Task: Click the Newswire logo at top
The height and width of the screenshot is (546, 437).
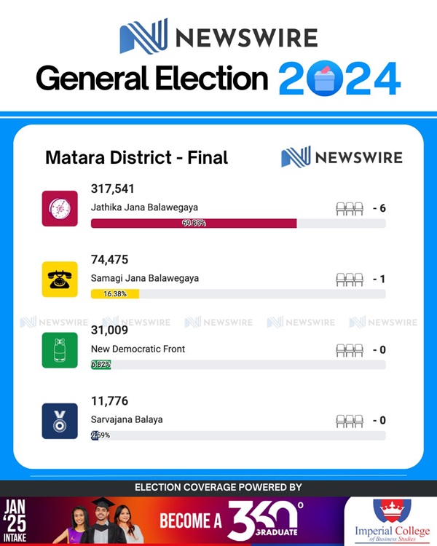Action: point(219,36)
